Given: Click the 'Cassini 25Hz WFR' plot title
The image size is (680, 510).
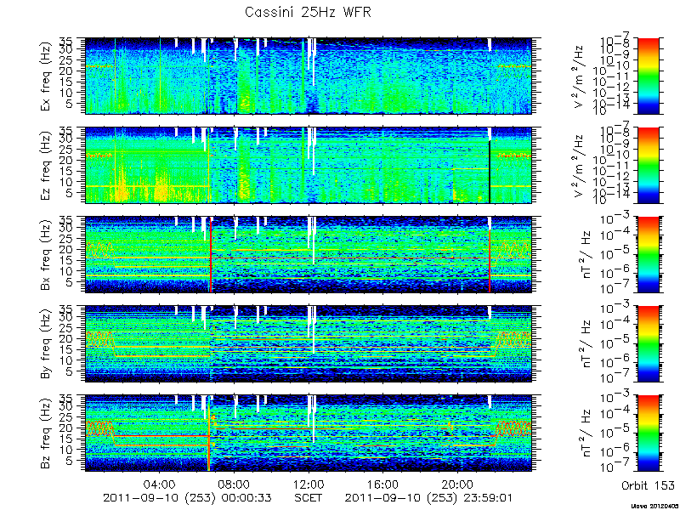Looking at the screenshot, I should click(x=308, y=12).
